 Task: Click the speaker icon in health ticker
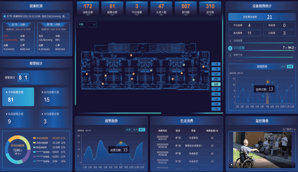point(5,16)
